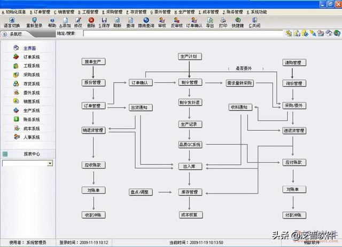Click the 导出 export toolbar icon
The width and height of the screenshot is (342, 247).
click(x=210, y=20)
